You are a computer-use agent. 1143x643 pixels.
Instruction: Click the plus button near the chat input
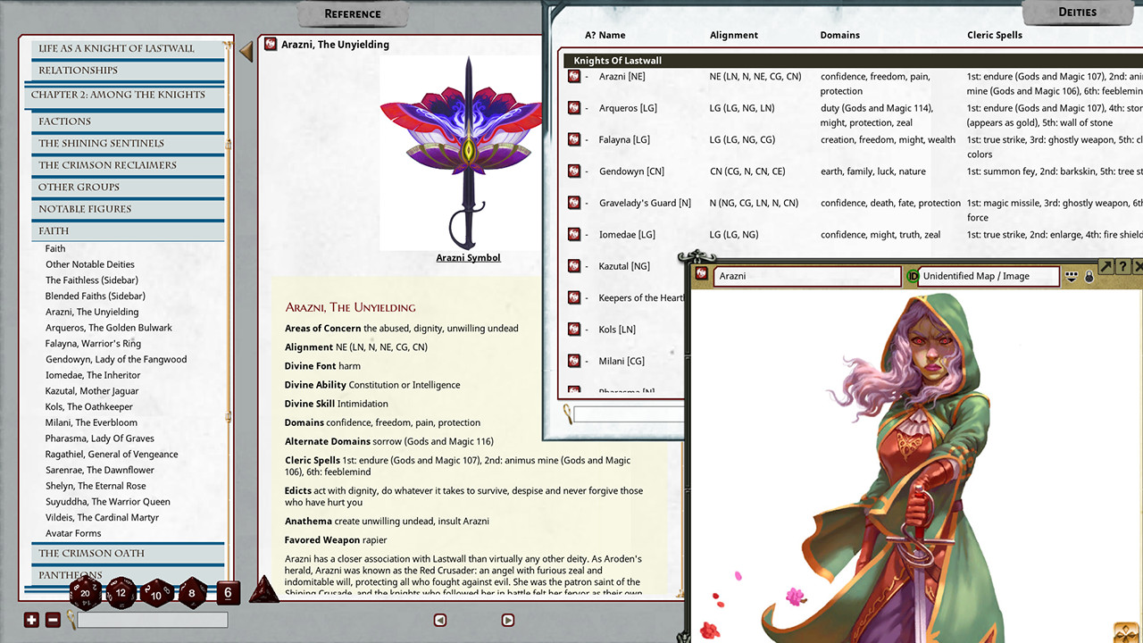(31, 619)
